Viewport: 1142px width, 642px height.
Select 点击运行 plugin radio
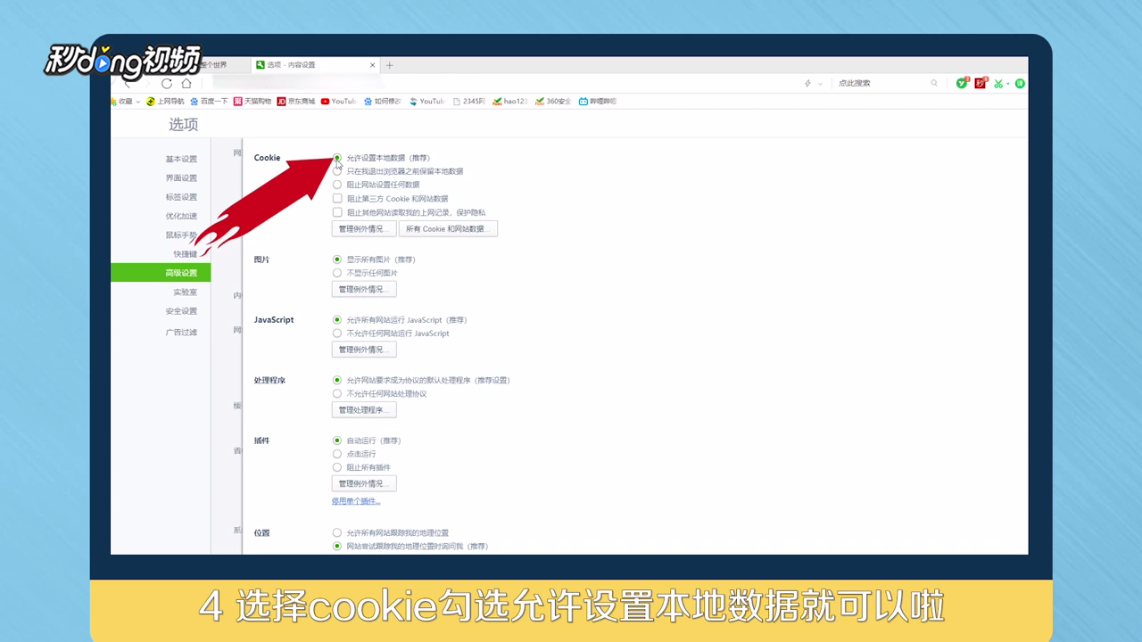pyautogui.click(x=337, y=454)
